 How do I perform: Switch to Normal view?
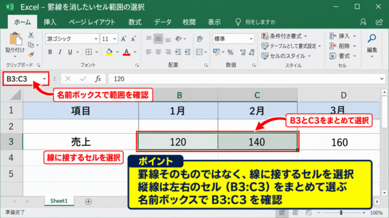pyautogui.click(x=282, y=213)
